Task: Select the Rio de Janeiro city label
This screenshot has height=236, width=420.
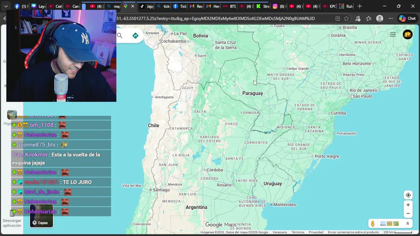Action: point(364,90)
